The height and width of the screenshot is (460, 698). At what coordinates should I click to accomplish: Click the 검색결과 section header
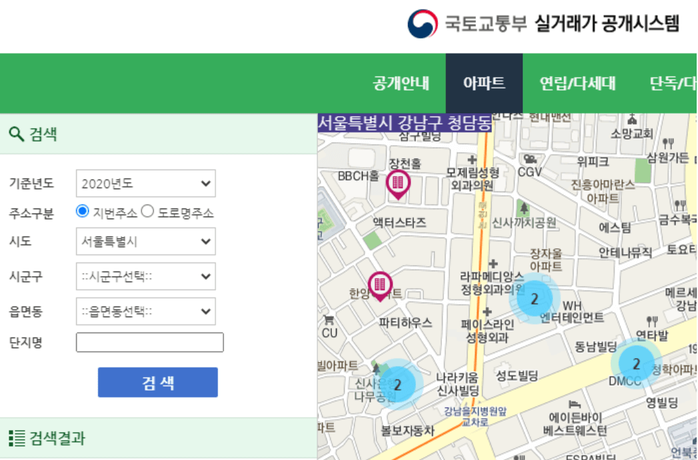159,438
